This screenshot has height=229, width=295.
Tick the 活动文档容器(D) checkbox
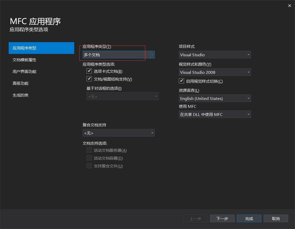89,158
